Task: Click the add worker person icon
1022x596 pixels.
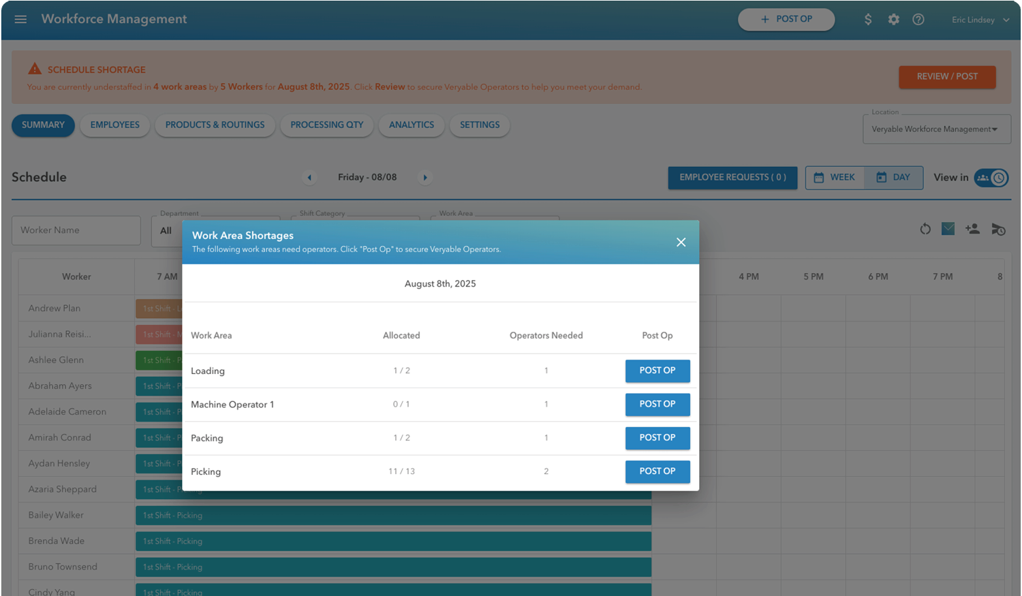Action: 973,230
